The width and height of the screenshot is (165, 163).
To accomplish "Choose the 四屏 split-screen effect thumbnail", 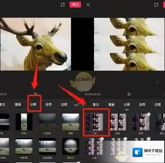I will (117, 122).
